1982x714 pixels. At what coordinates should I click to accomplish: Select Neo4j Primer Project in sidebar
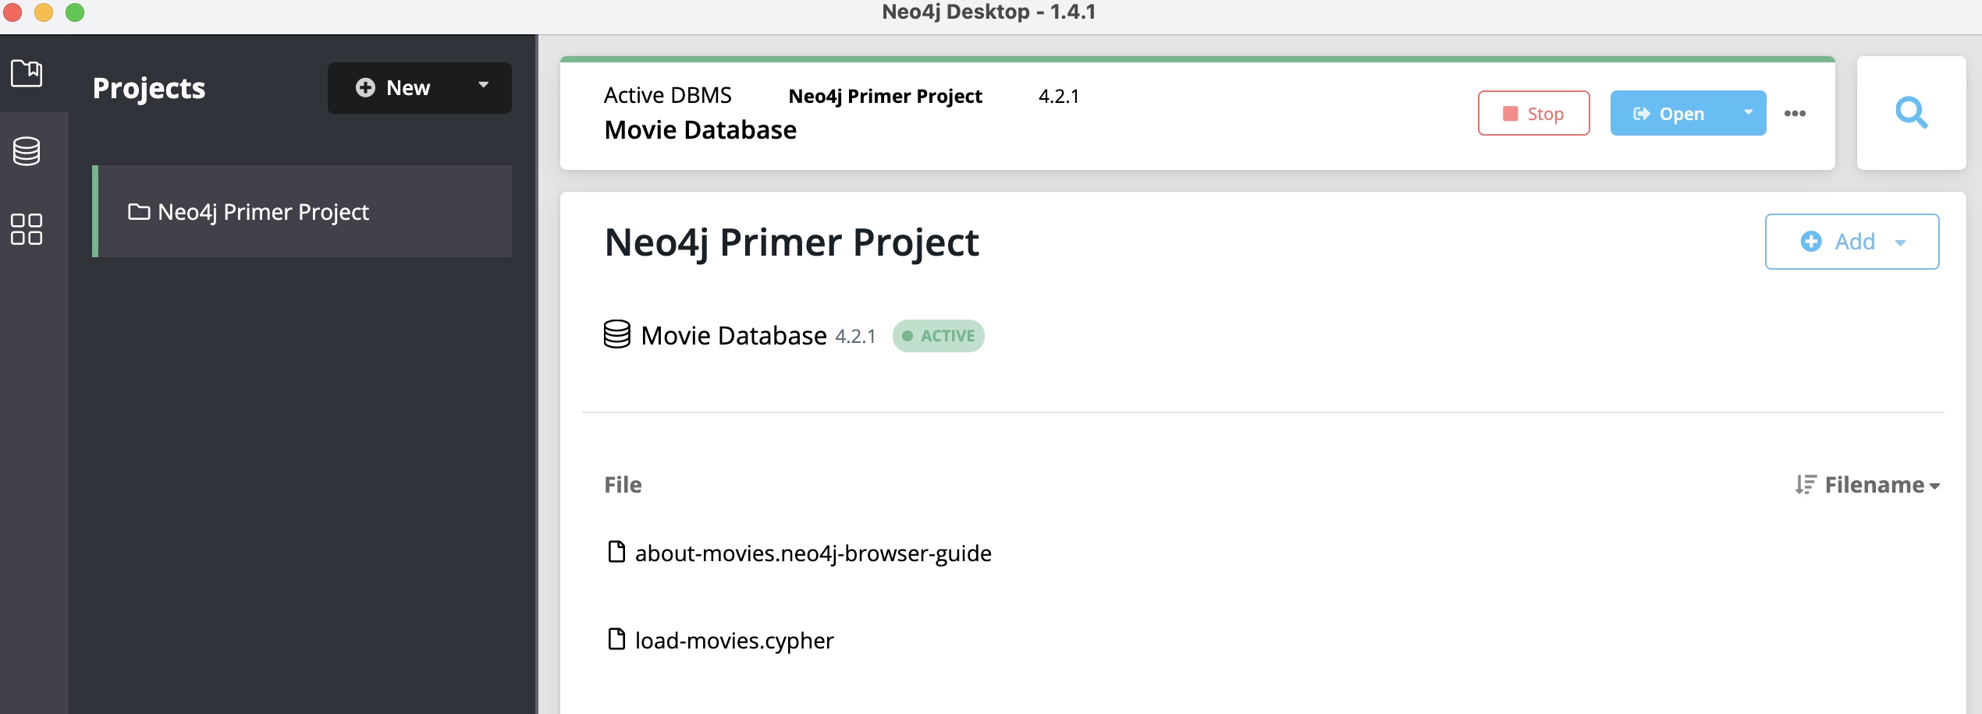[302, 211]
